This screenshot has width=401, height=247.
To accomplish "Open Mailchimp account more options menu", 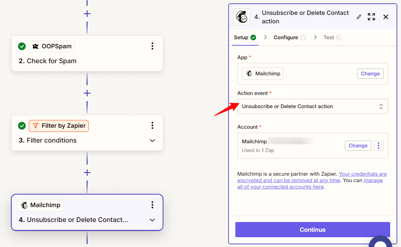I will tap(378, 146).
